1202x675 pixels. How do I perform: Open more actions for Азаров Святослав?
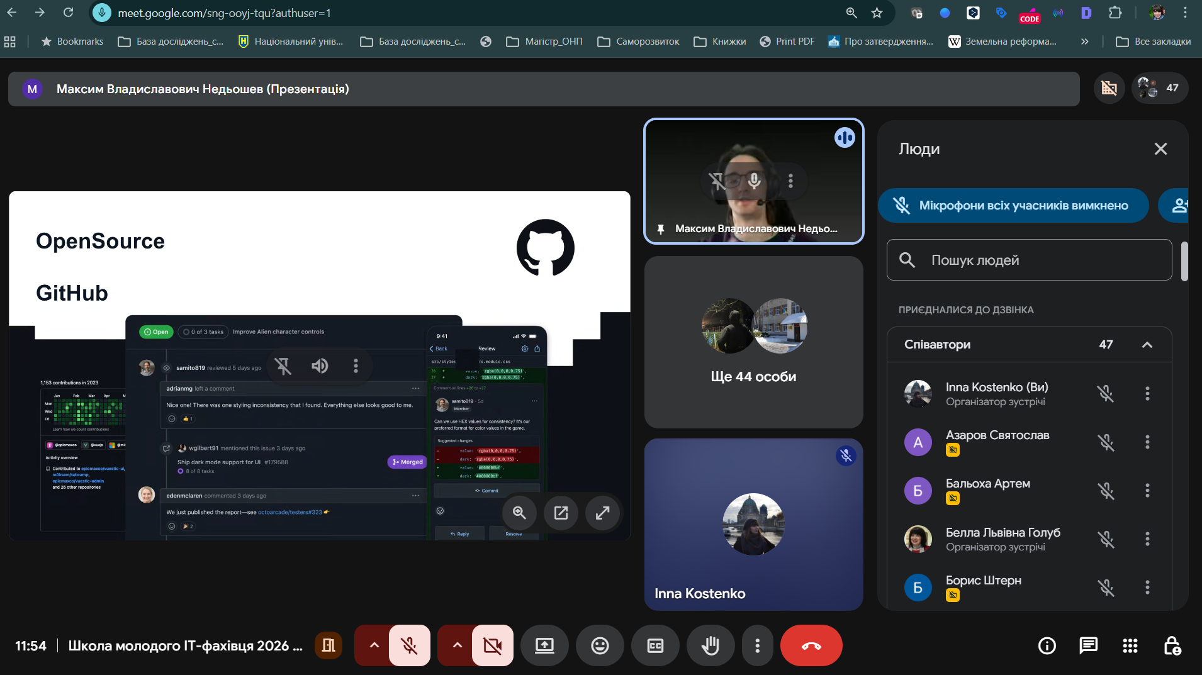pyautogui.click(x=1147, y=442)
